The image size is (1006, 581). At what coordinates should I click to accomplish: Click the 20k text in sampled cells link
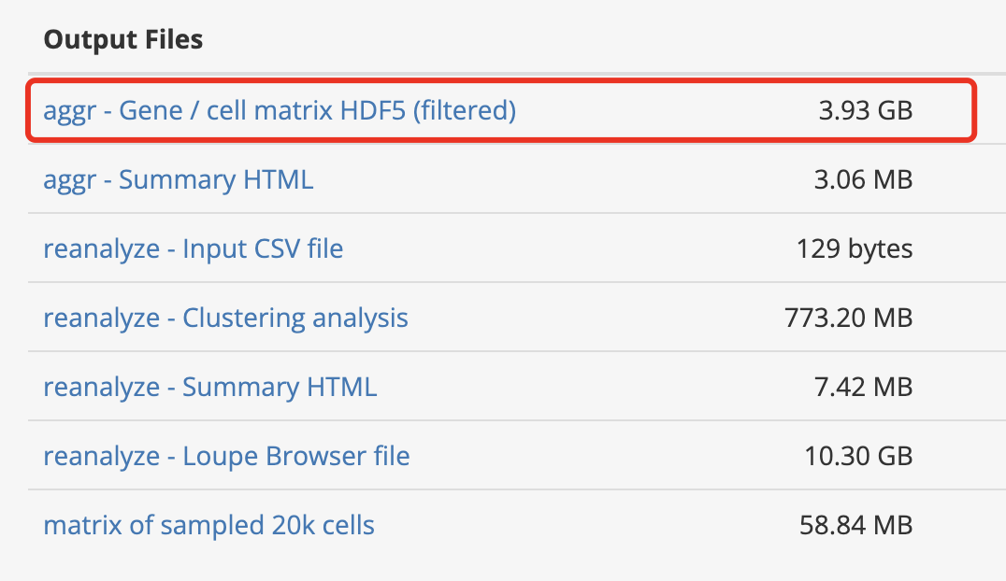pos(293,525)
